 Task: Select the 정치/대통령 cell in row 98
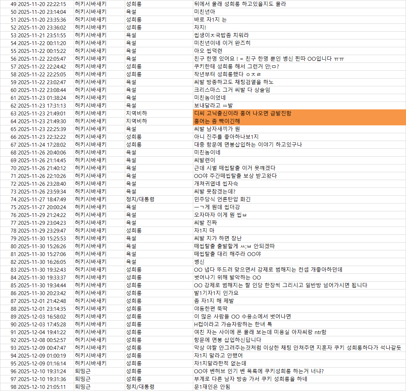[158, 387]
